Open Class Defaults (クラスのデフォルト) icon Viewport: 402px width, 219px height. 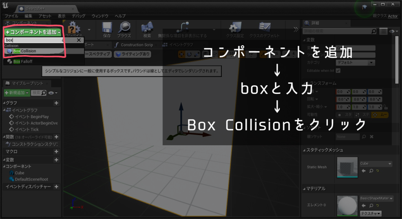coord(265,28)
